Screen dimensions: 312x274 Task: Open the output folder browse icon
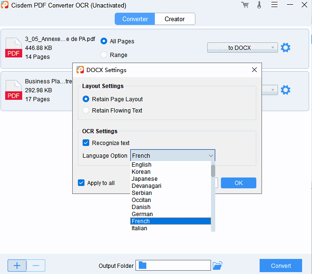(x=218, y=266)
